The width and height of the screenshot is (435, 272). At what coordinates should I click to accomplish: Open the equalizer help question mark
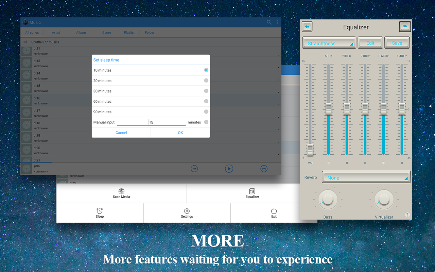point(407,215)
